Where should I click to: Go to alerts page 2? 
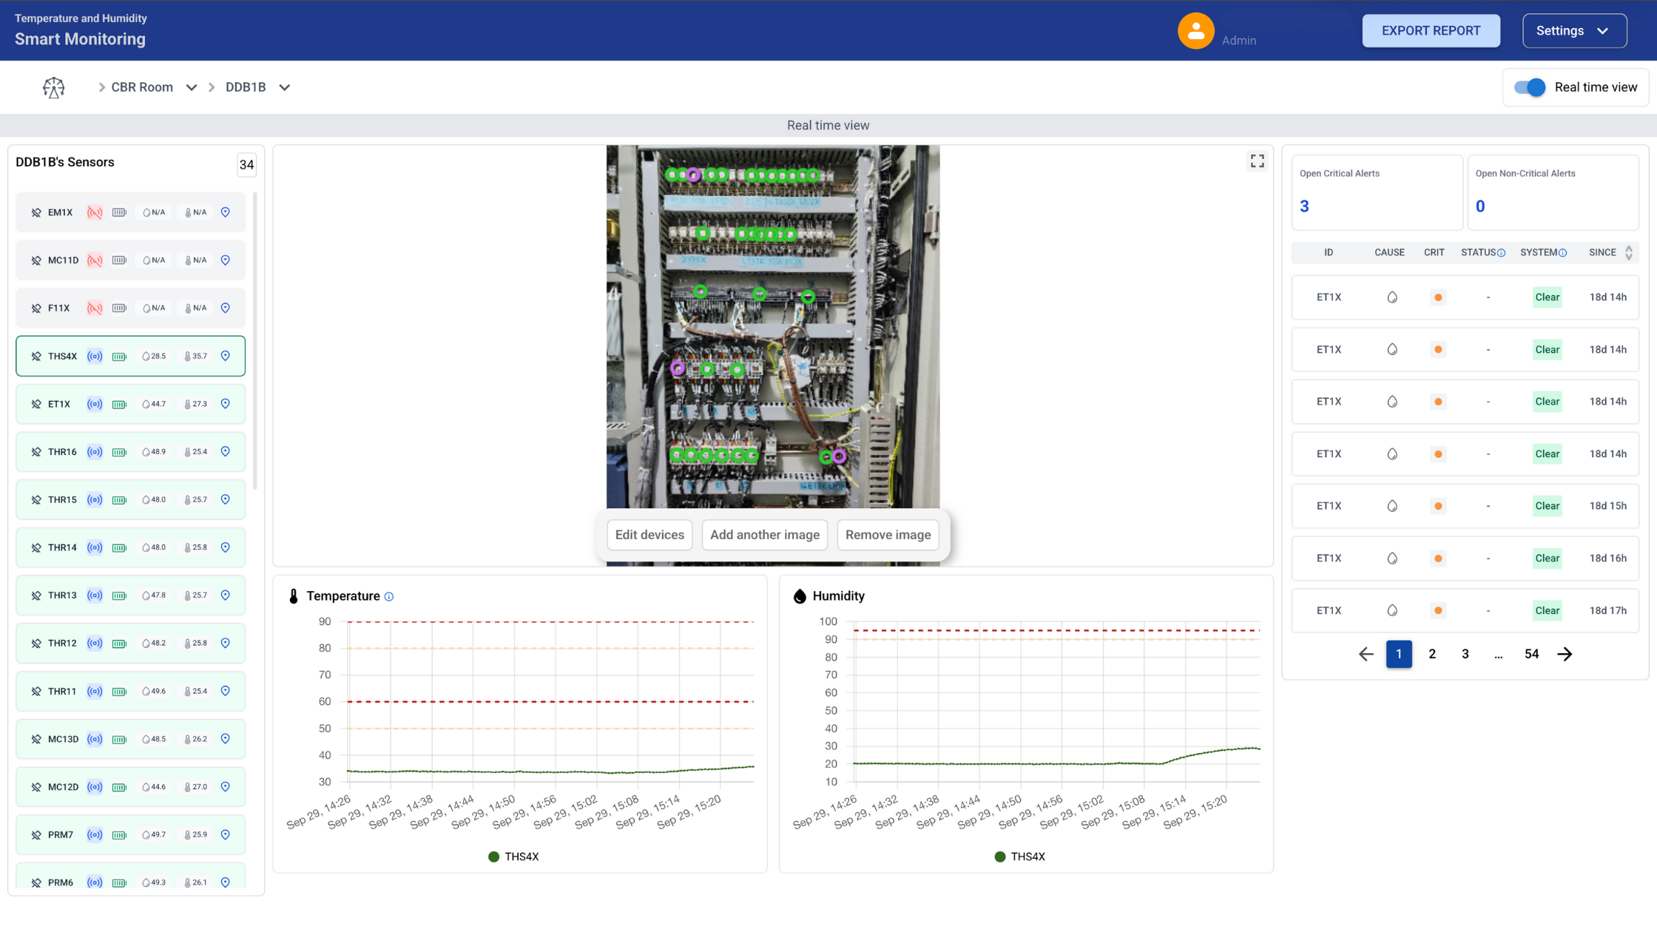coord(1432,654)
